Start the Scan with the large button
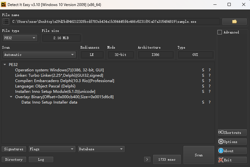The image size is (250, 167). click(199, 155)
